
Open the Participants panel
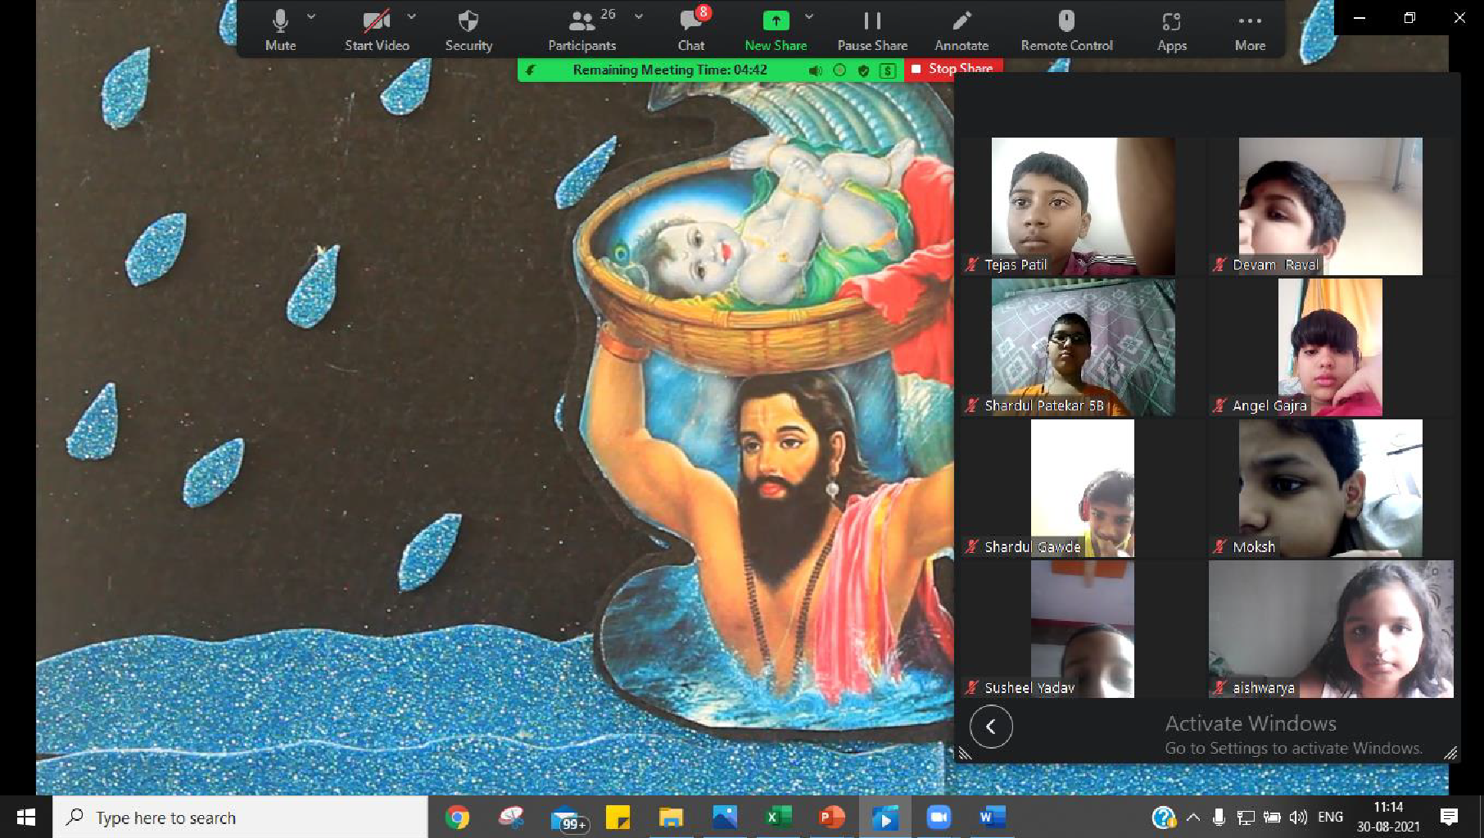pyautogui.click(x=581, y=29)
